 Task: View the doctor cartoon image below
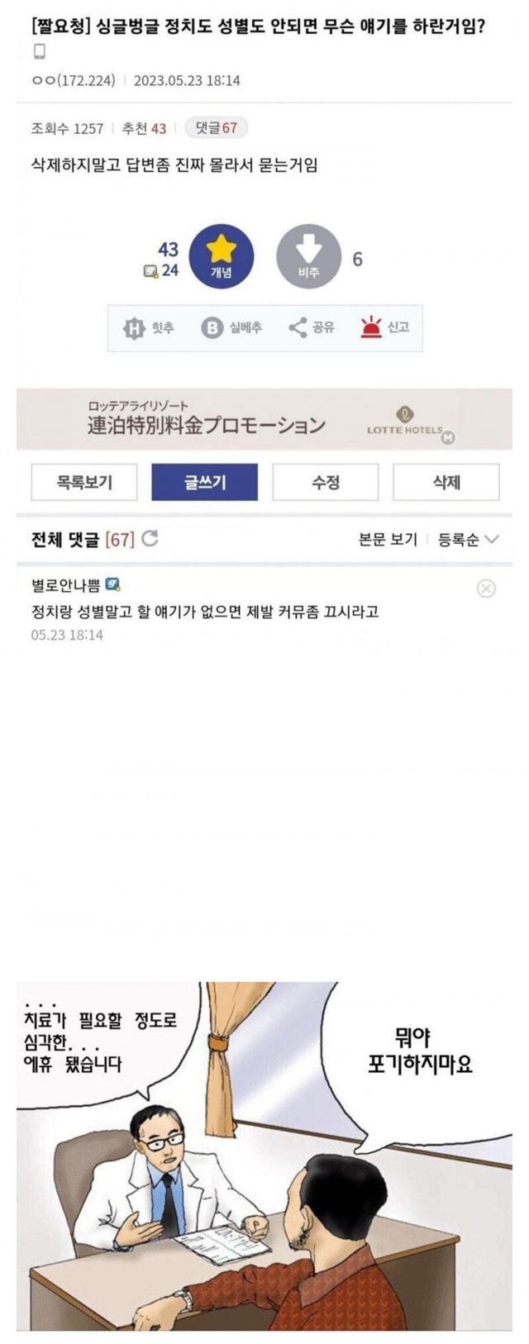pos(264,1156)
